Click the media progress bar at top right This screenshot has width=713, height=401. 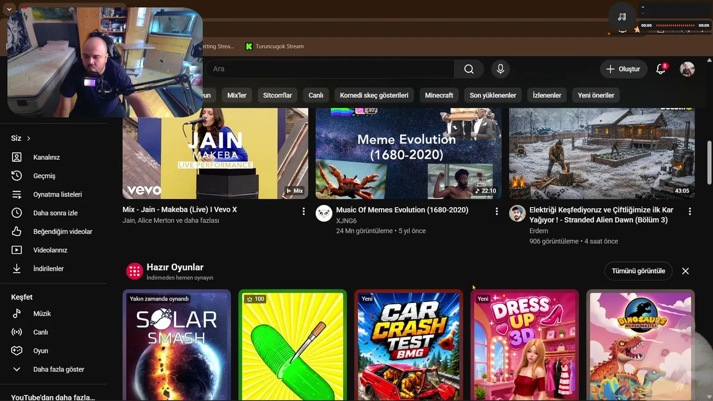[676, 25]
